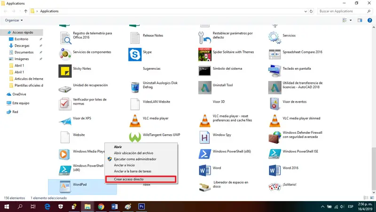Image resolution: width=376 pixels, height=212 pixels.
Task: Switch to details view in status bar
Action: pyautogui.click(x=366, y=198)
